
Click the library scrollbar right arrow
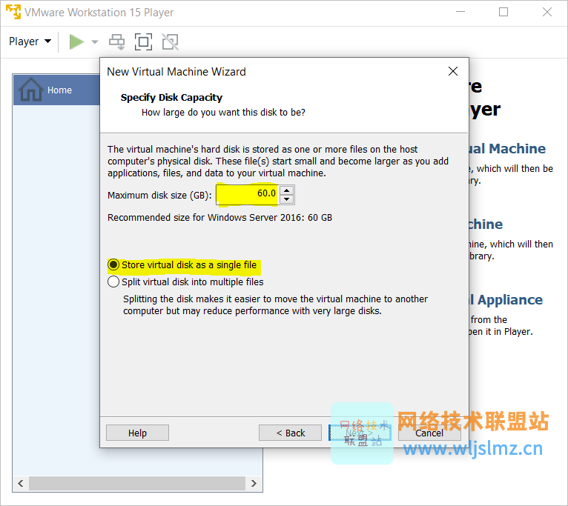pyautogui.click(x=254, y=484)
